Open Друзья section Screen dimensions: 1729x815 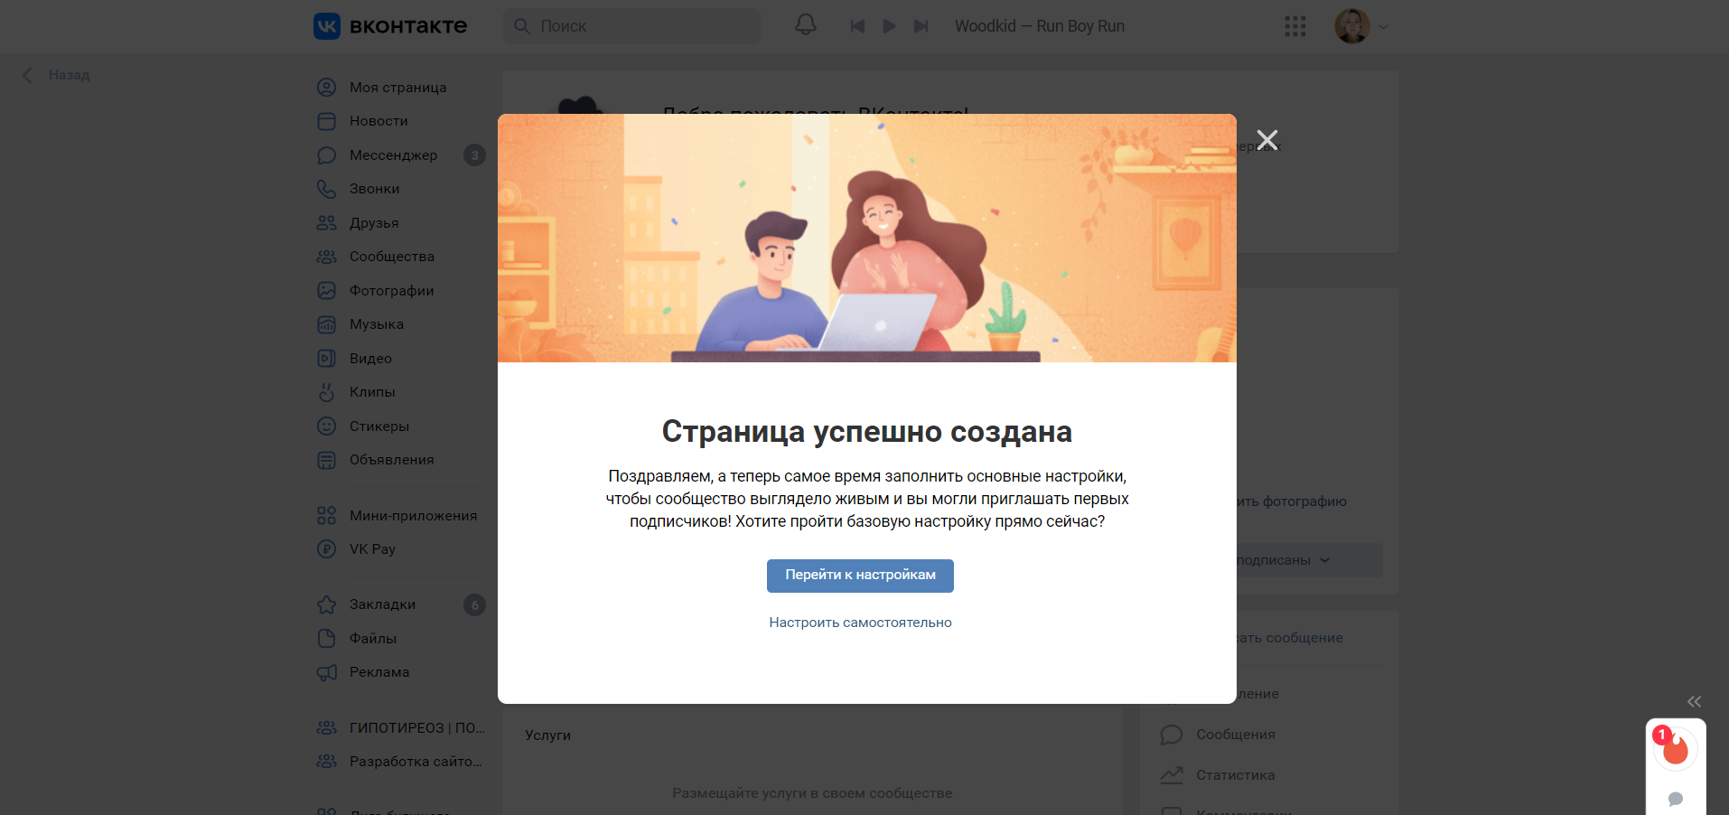pos(374,223)
